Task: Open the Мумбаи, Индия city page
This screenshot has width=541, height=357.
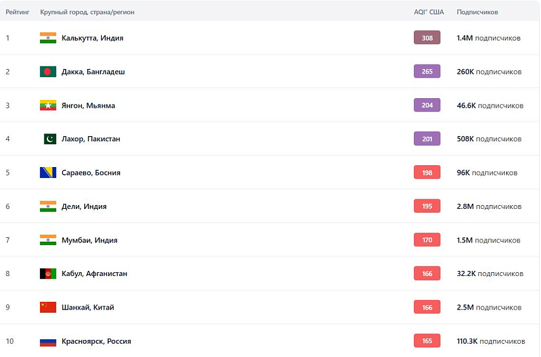Action: click(x=89, y=240)
